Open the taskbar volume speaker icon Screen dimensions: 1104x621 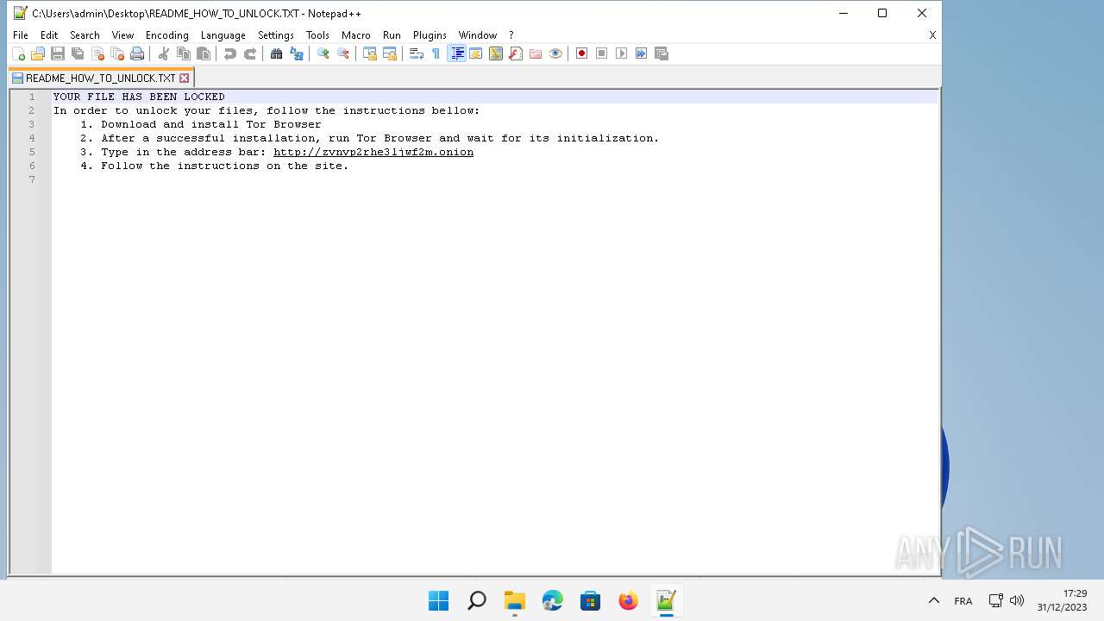1017,600
